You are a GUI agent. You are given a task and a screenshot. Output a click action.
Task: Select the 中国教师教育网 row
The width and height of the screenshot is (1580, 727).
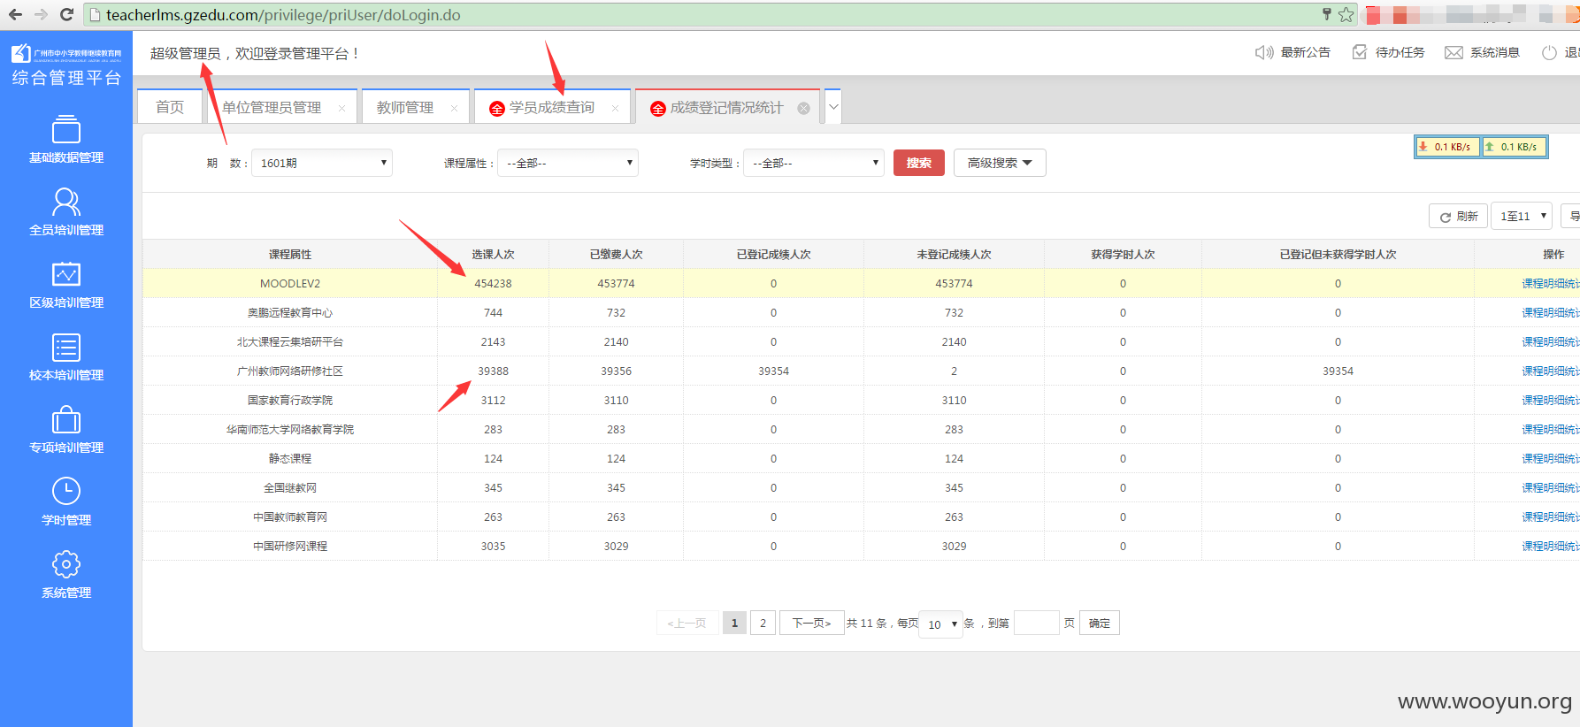(x=861, y=517)
